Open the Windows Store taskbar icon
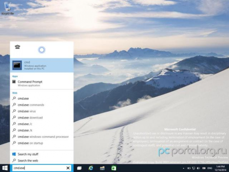This screenshot has height=172, width=229. pyautogui.click(x=113, y=168)
